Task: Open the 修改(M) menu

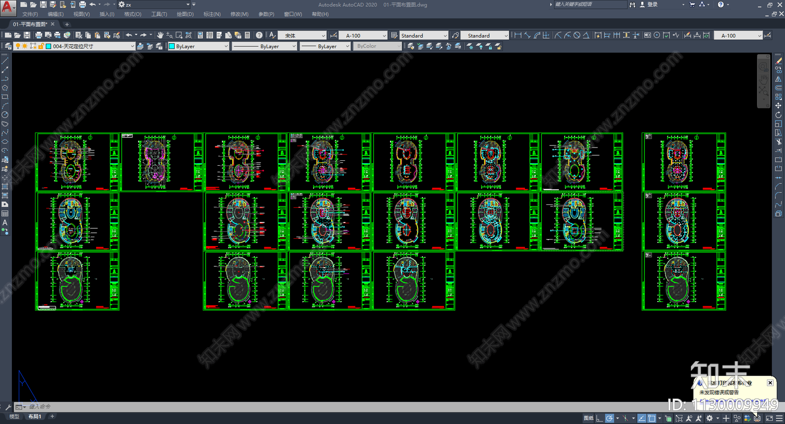Action: pyautogui.click(x=239, y=14)
